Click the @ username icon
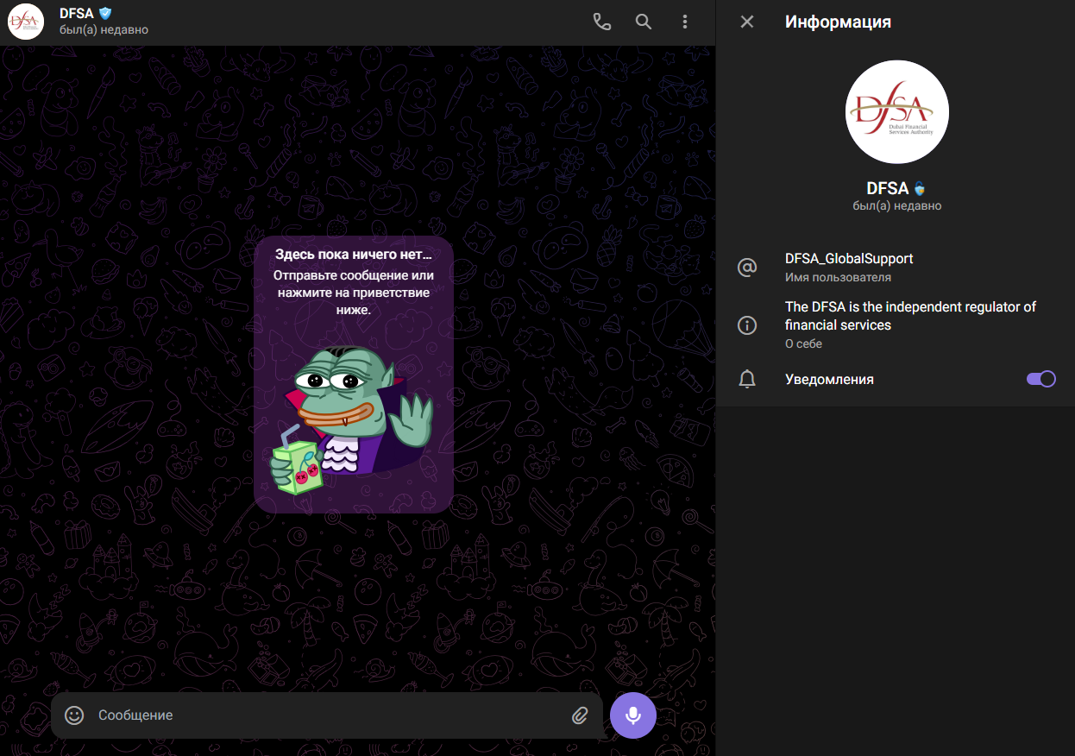Screen dimensions: 1075x756 pyautogui.click(x=747, y=268)
